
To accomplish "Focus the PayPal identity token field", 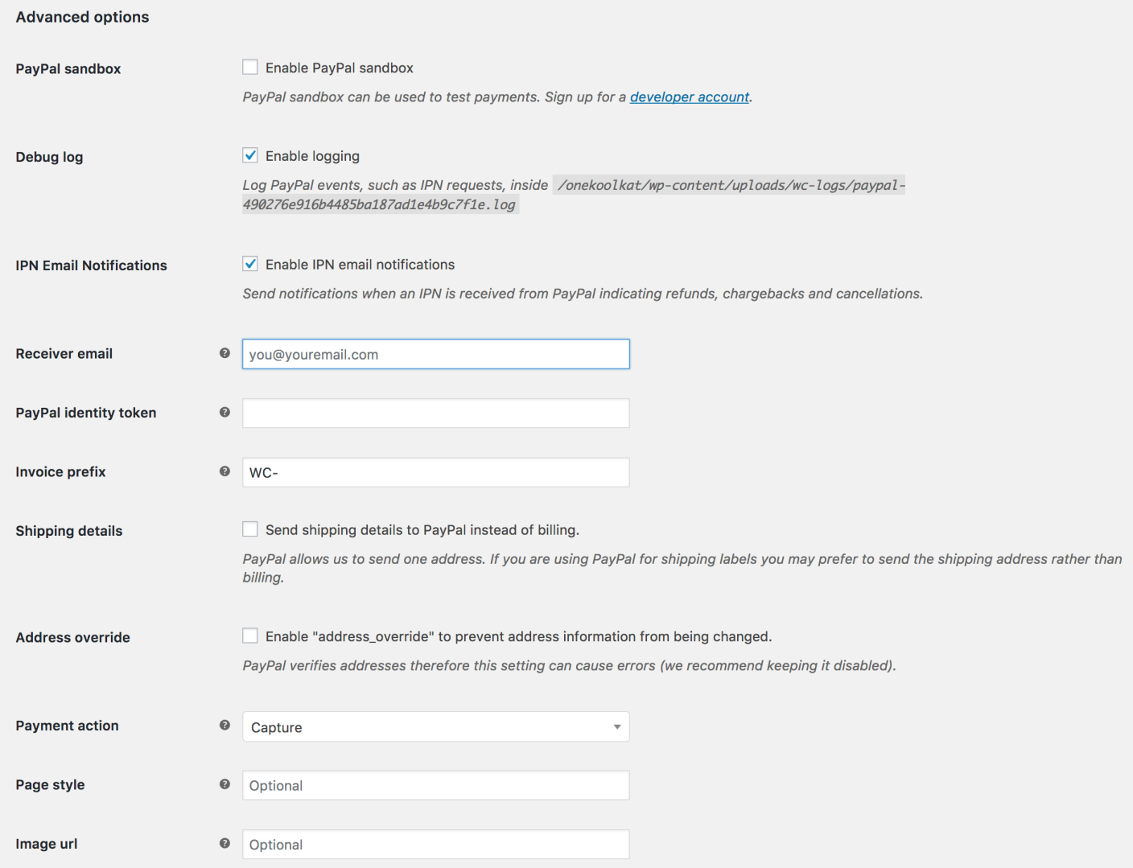I will coord(435,413).
